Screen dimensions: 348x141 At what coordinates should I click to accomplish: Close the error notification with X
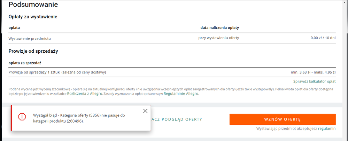point(145,111)
